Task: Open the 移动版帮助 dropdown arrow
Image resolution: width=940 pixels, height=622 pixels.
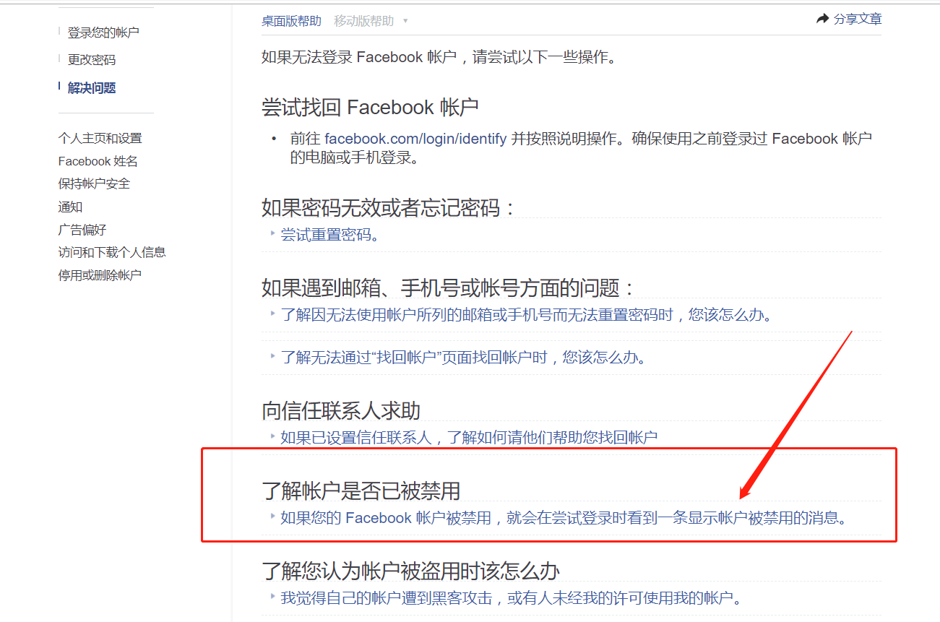Action: point(405,21)
